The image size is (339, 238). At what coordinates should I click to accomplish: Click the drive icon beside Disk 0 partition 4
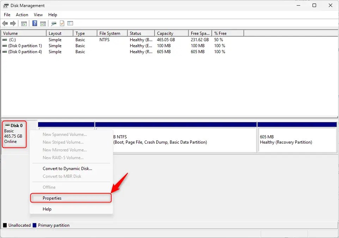click(x=5, y=52)
